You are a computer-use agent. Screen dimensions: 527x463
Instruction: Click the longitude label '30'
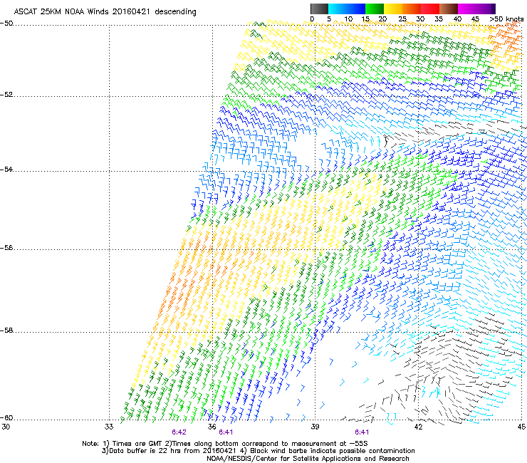pyautogui.click(x=6, y=427)
